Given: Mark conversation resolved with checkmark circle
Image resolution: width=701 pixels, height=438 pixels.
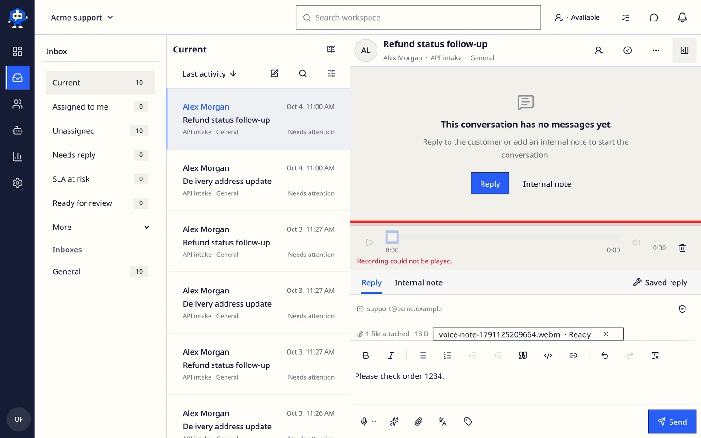Looking at the screenshot, I should click(x=628, y=51).
